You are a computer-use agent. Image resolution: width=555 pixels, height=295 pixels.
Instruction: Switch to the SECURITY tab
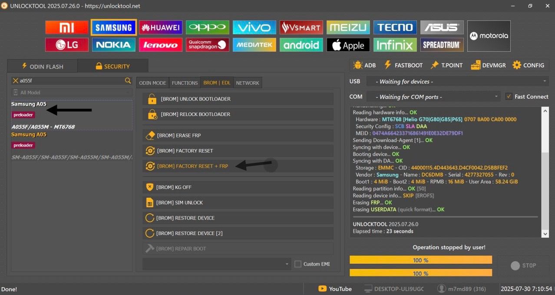112,66
